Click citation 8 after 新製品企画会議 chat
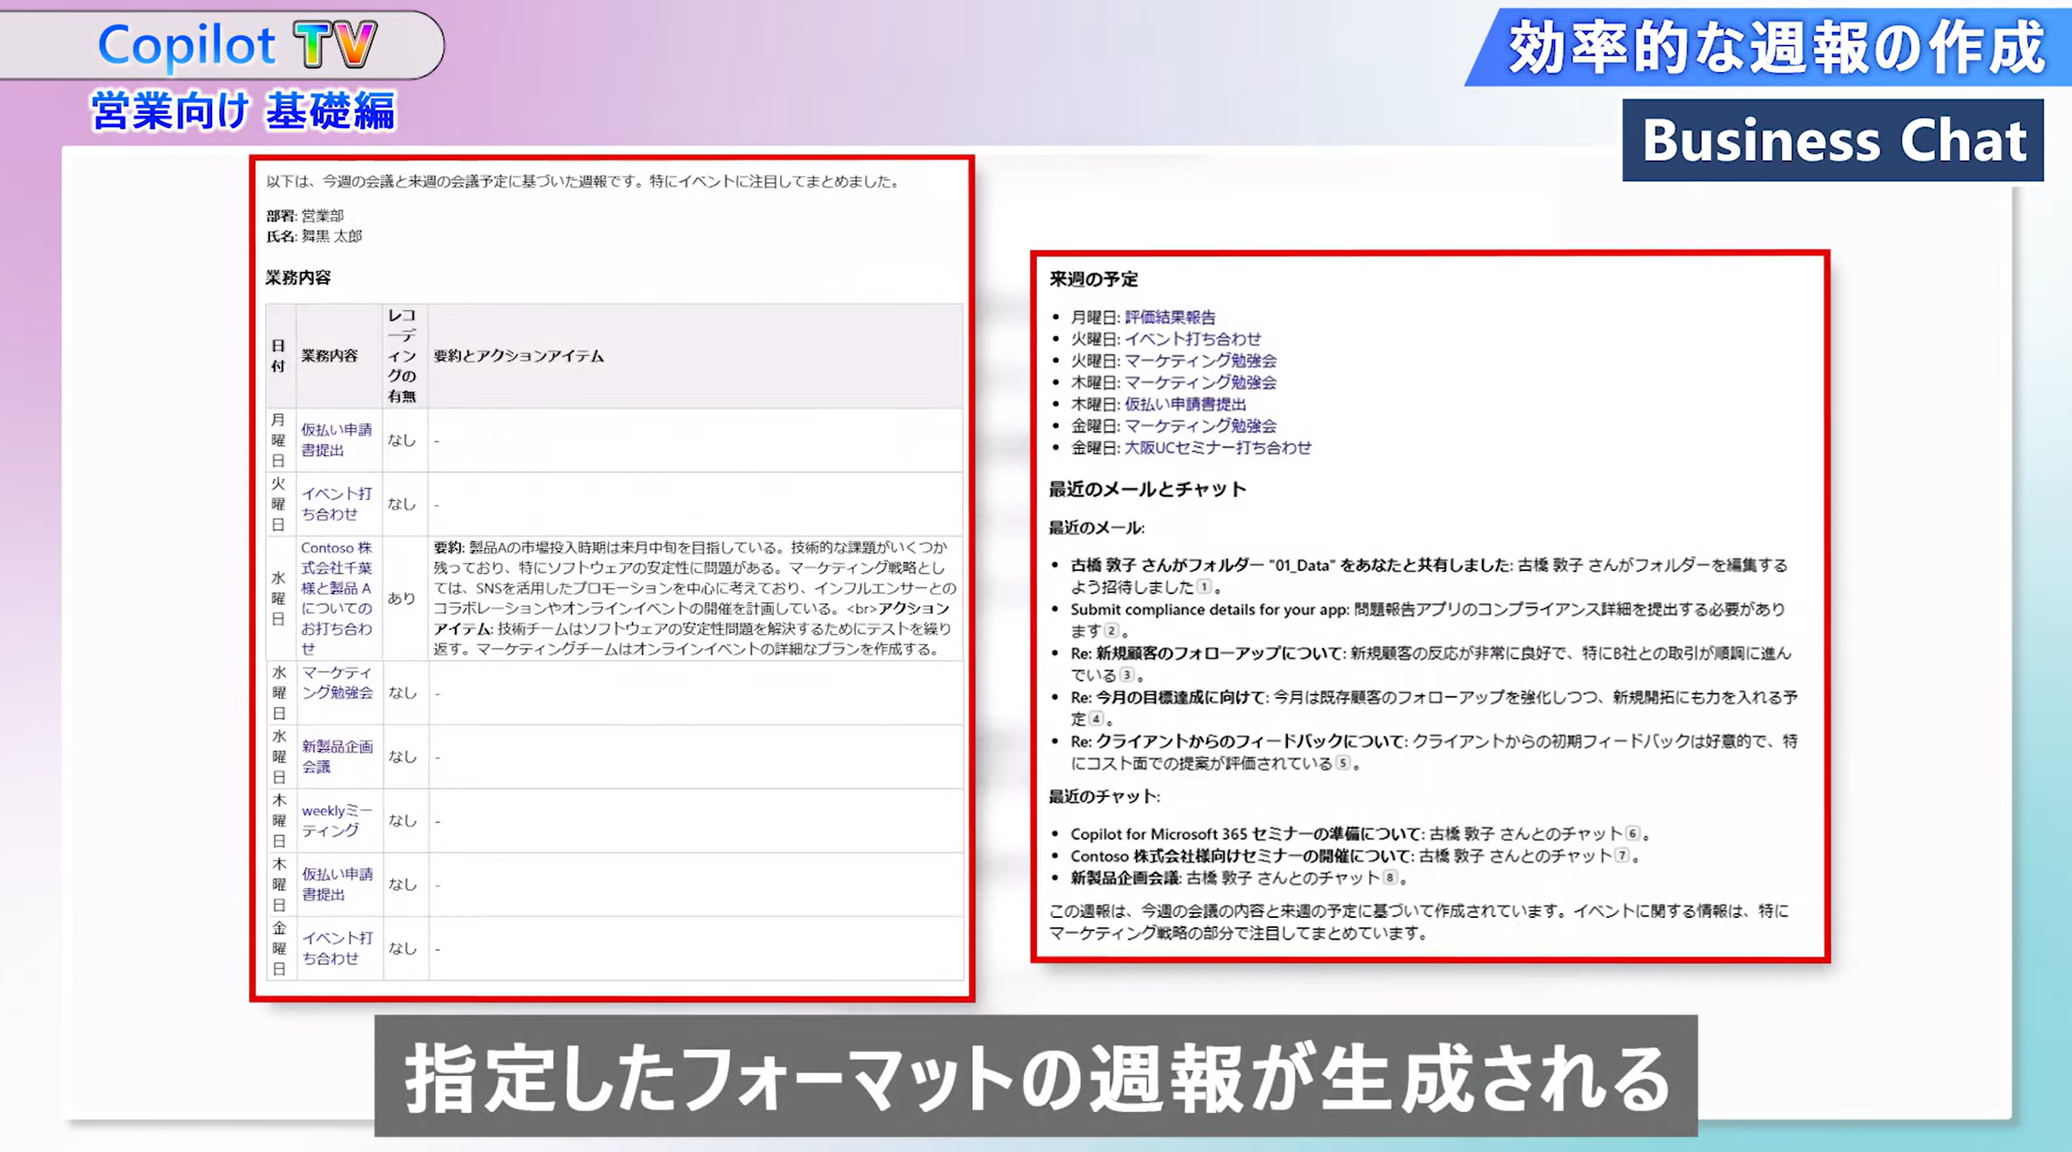2072x1152 pixels. [1390, 878]
